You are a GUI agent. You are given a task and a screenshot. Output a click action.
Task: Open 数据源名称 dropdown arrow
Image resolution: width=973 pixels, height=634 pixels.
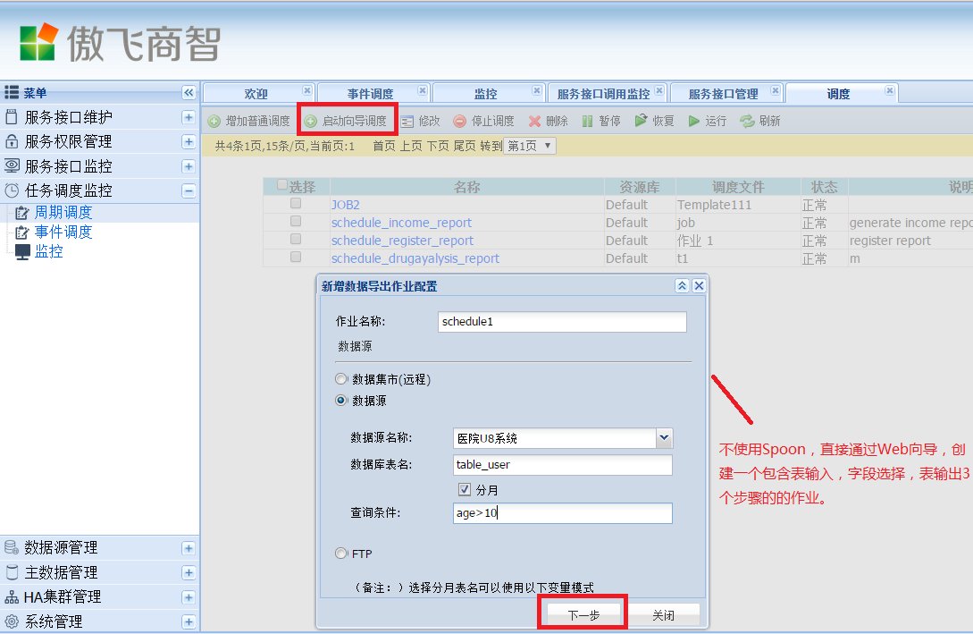point(664,438)
